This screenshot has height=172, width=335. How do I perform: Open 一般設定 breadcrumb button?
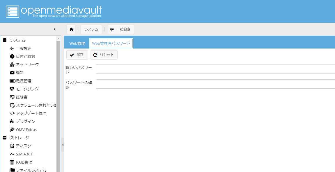tap(120, 29)
